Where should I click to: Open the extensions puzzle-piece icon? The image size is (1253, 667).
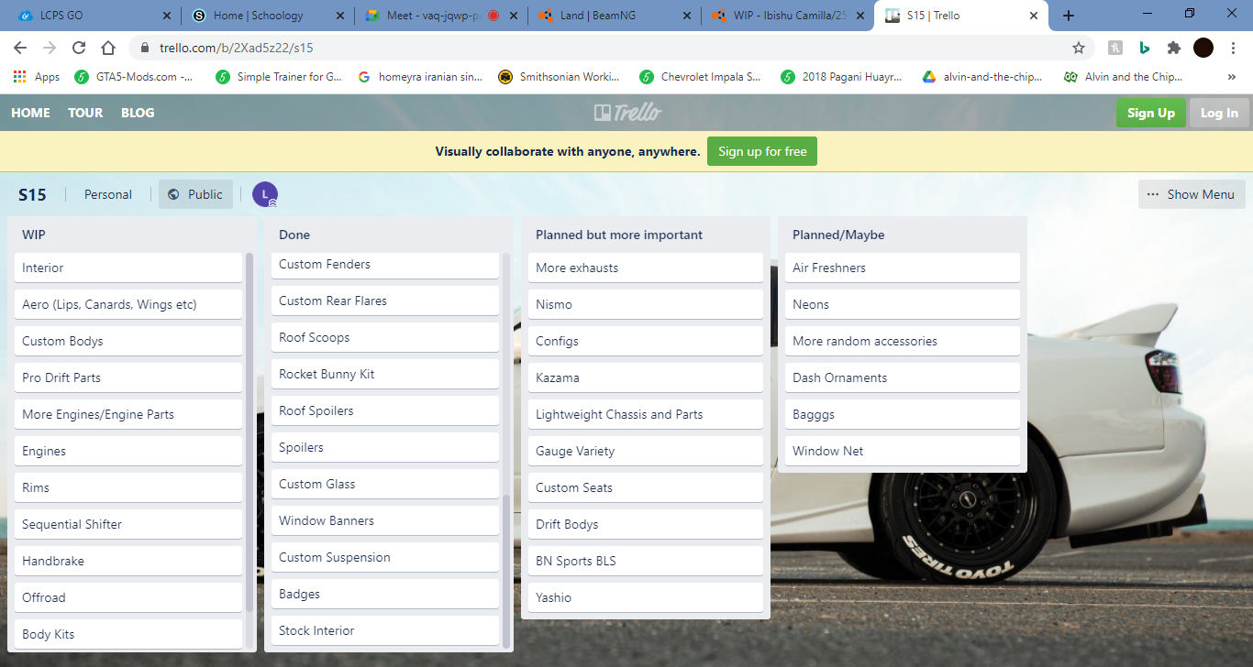point(1173,48)
